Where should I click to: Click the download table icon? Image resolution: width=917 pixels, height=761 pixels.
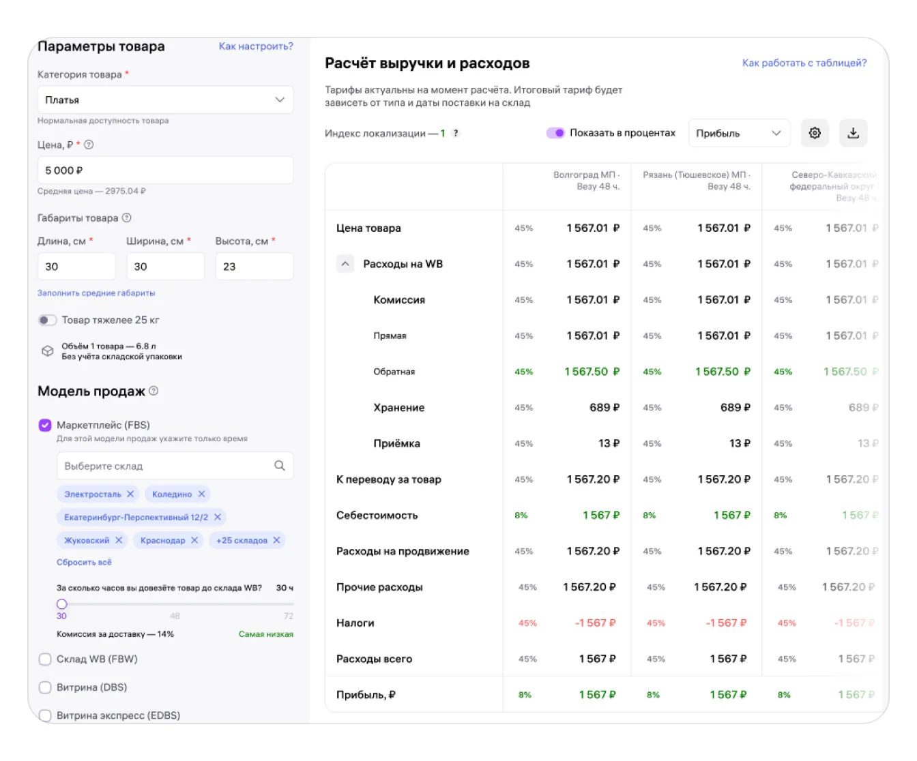pos(853,133)
